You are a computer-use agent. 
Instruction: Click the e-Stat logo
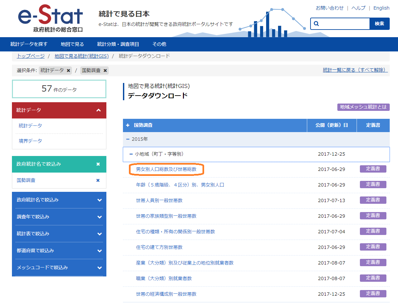click(50, 19)
